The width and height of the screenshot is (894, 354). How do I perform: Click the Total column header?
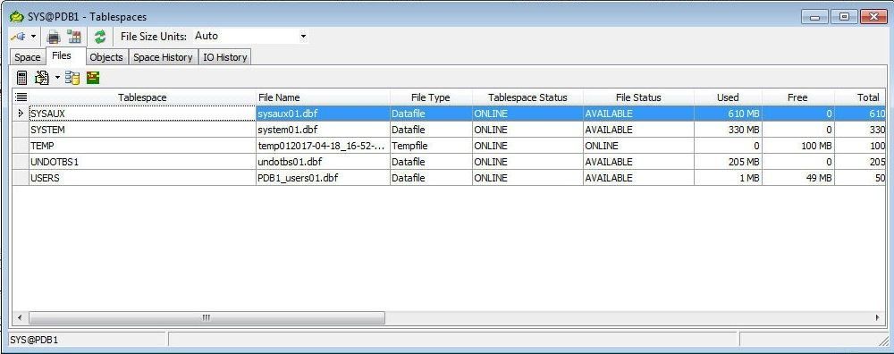(860, 97)
